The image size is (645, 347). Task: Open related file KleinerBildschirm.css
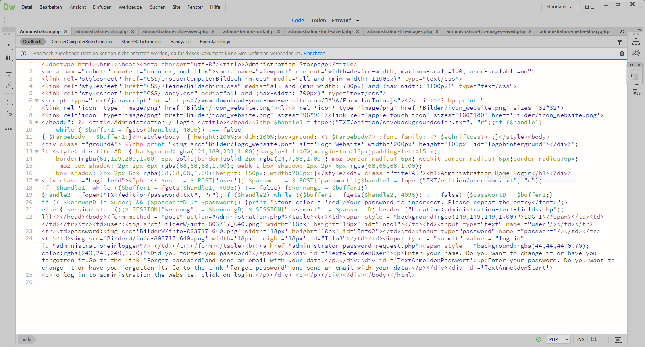pyautogui.click(x=141, y=42)
